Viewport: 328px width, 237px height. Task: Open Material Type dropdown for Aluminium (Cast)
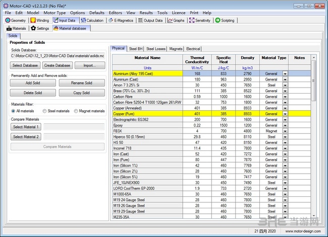tap(285, 80)
